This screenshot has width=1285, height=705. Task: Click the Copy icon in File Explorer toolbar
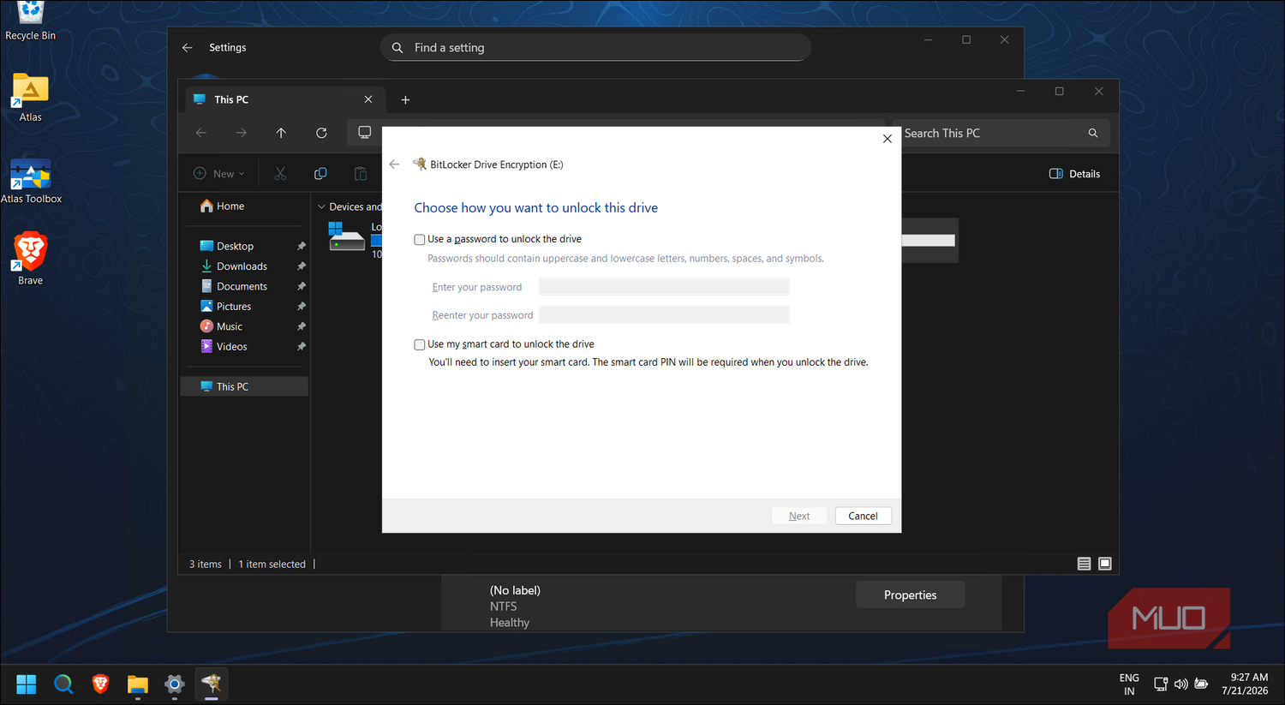(320, 174)
